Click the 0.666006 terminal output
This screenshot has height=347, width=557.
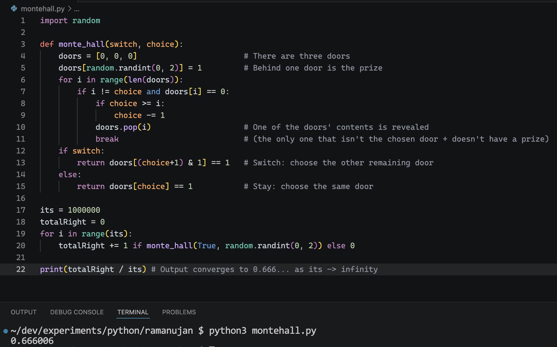coord(32,341)
